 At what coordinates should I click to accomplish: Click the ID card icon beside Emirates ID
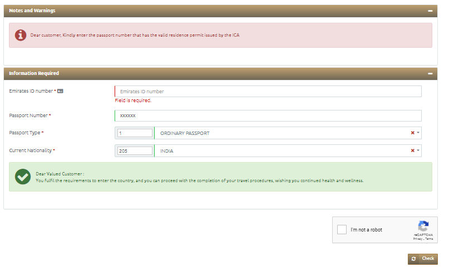pyautogui.click(x=60, y=91)
